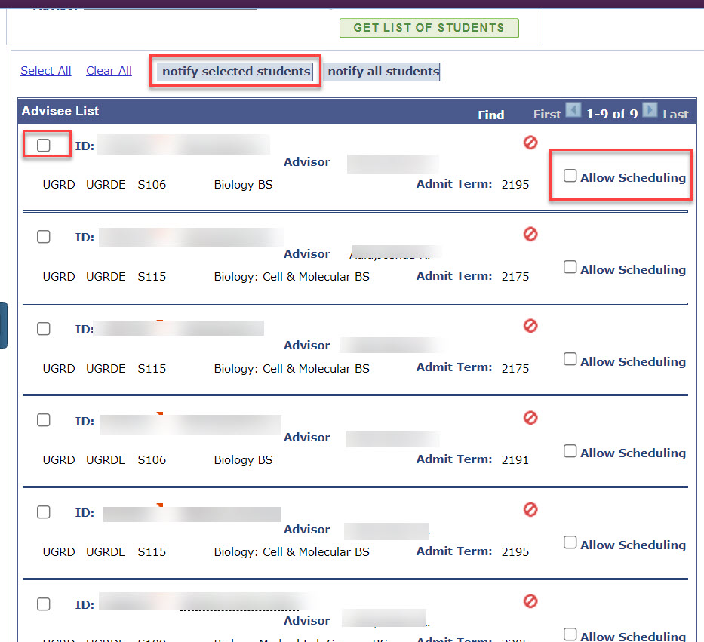The image size is (704, 642).
Task: Click the red hold icon in the second advisee row
Action: coord(530,234)
